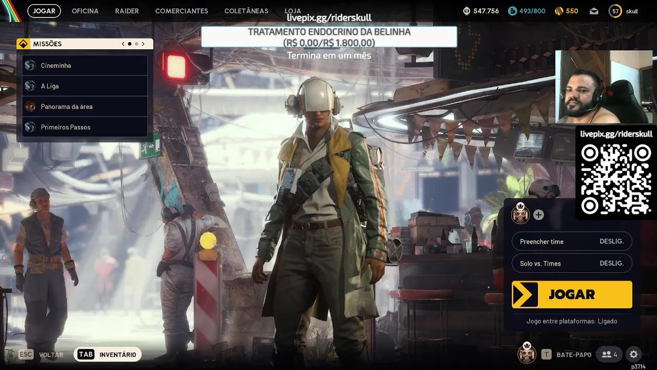The width and height of the screenshot is (657, 370).
Task: Open the Cineminha mission
Action: (x=85, y=65)
